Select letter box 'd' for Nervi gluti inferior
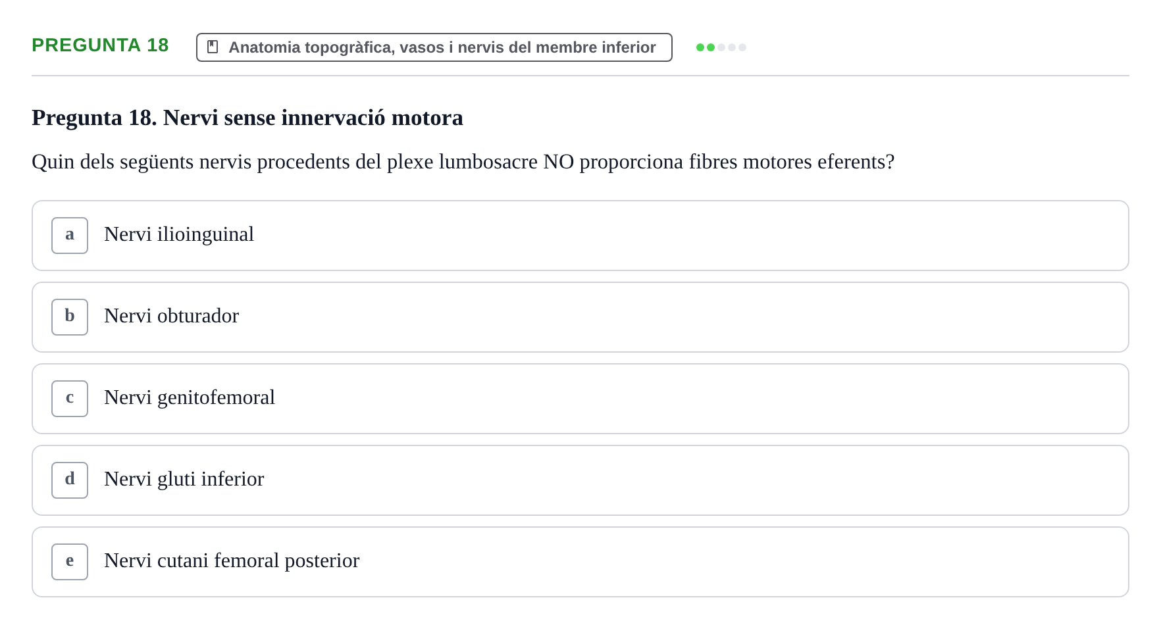The image size is (1161, 629). click(70, 480)
